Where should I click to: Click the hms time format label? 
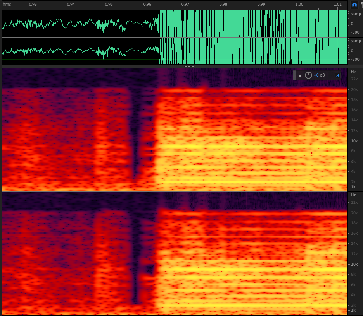click(6, 5)
